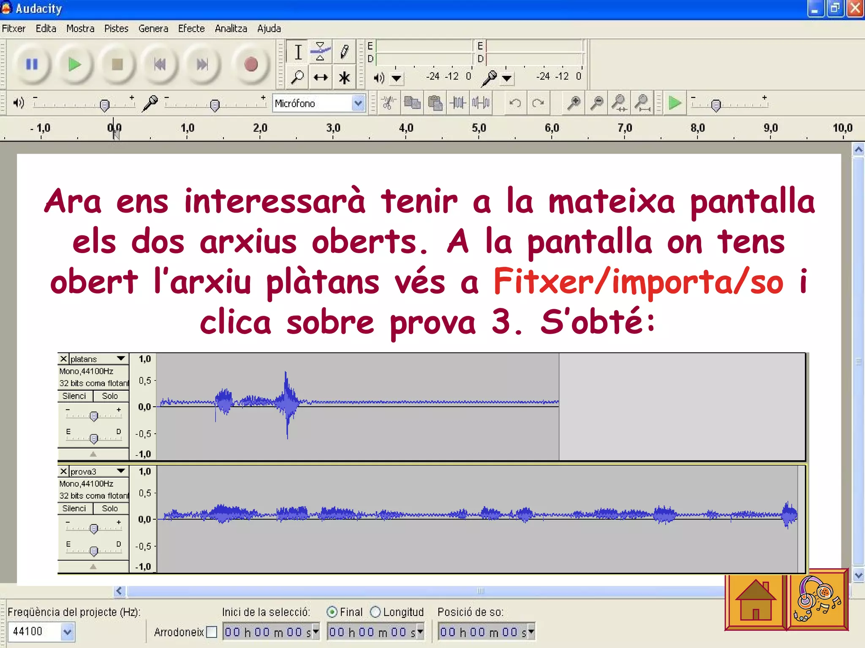Click the Undo arrow icon

[x=515, y=103]
